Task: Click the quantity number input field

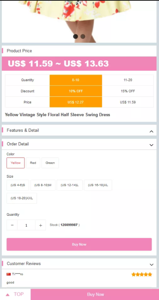Action: click(x=26, y=225)
